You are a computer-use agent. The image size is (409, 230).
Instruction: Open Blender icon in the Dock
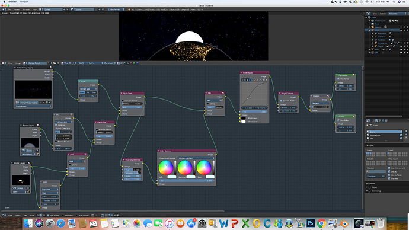pos(343,223)
